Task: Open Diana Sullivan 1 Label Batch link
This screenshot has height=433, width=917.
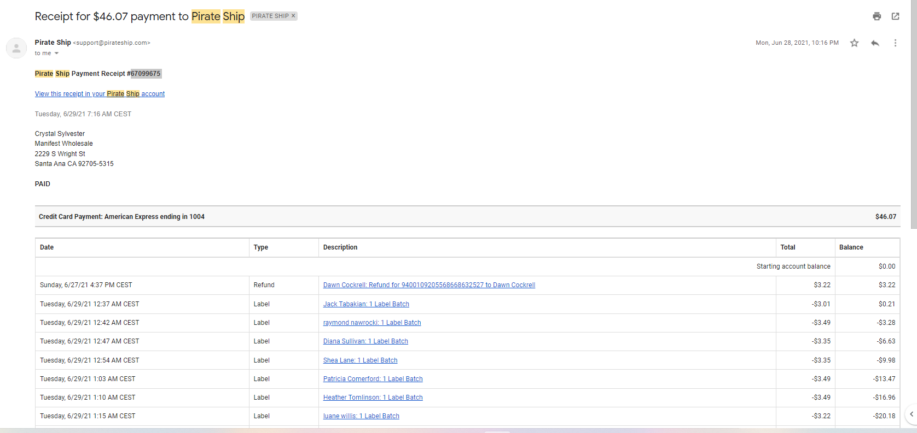Action: coord(365,341)
